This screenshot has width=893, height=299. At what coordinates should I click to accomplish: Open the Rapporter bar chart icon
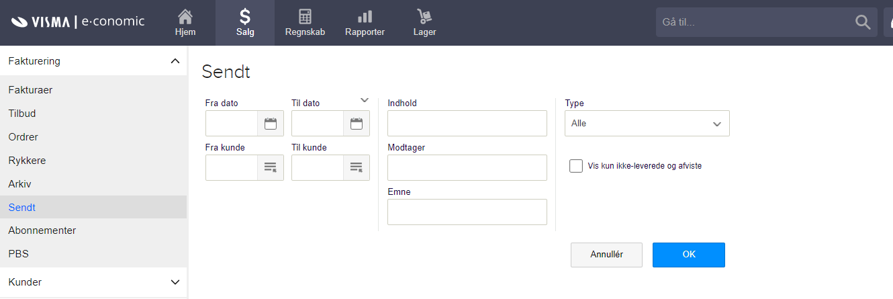(365, 17)
